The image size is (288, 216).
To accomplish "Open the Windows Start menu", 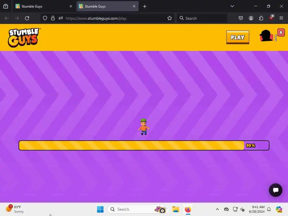I will [100, 209].
